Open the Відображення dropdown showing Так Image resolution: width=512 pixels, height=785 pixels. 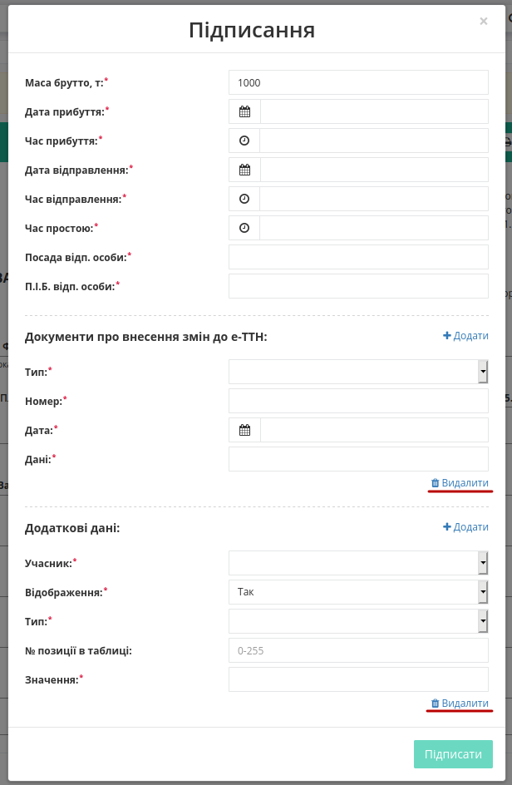coord(358,592)
